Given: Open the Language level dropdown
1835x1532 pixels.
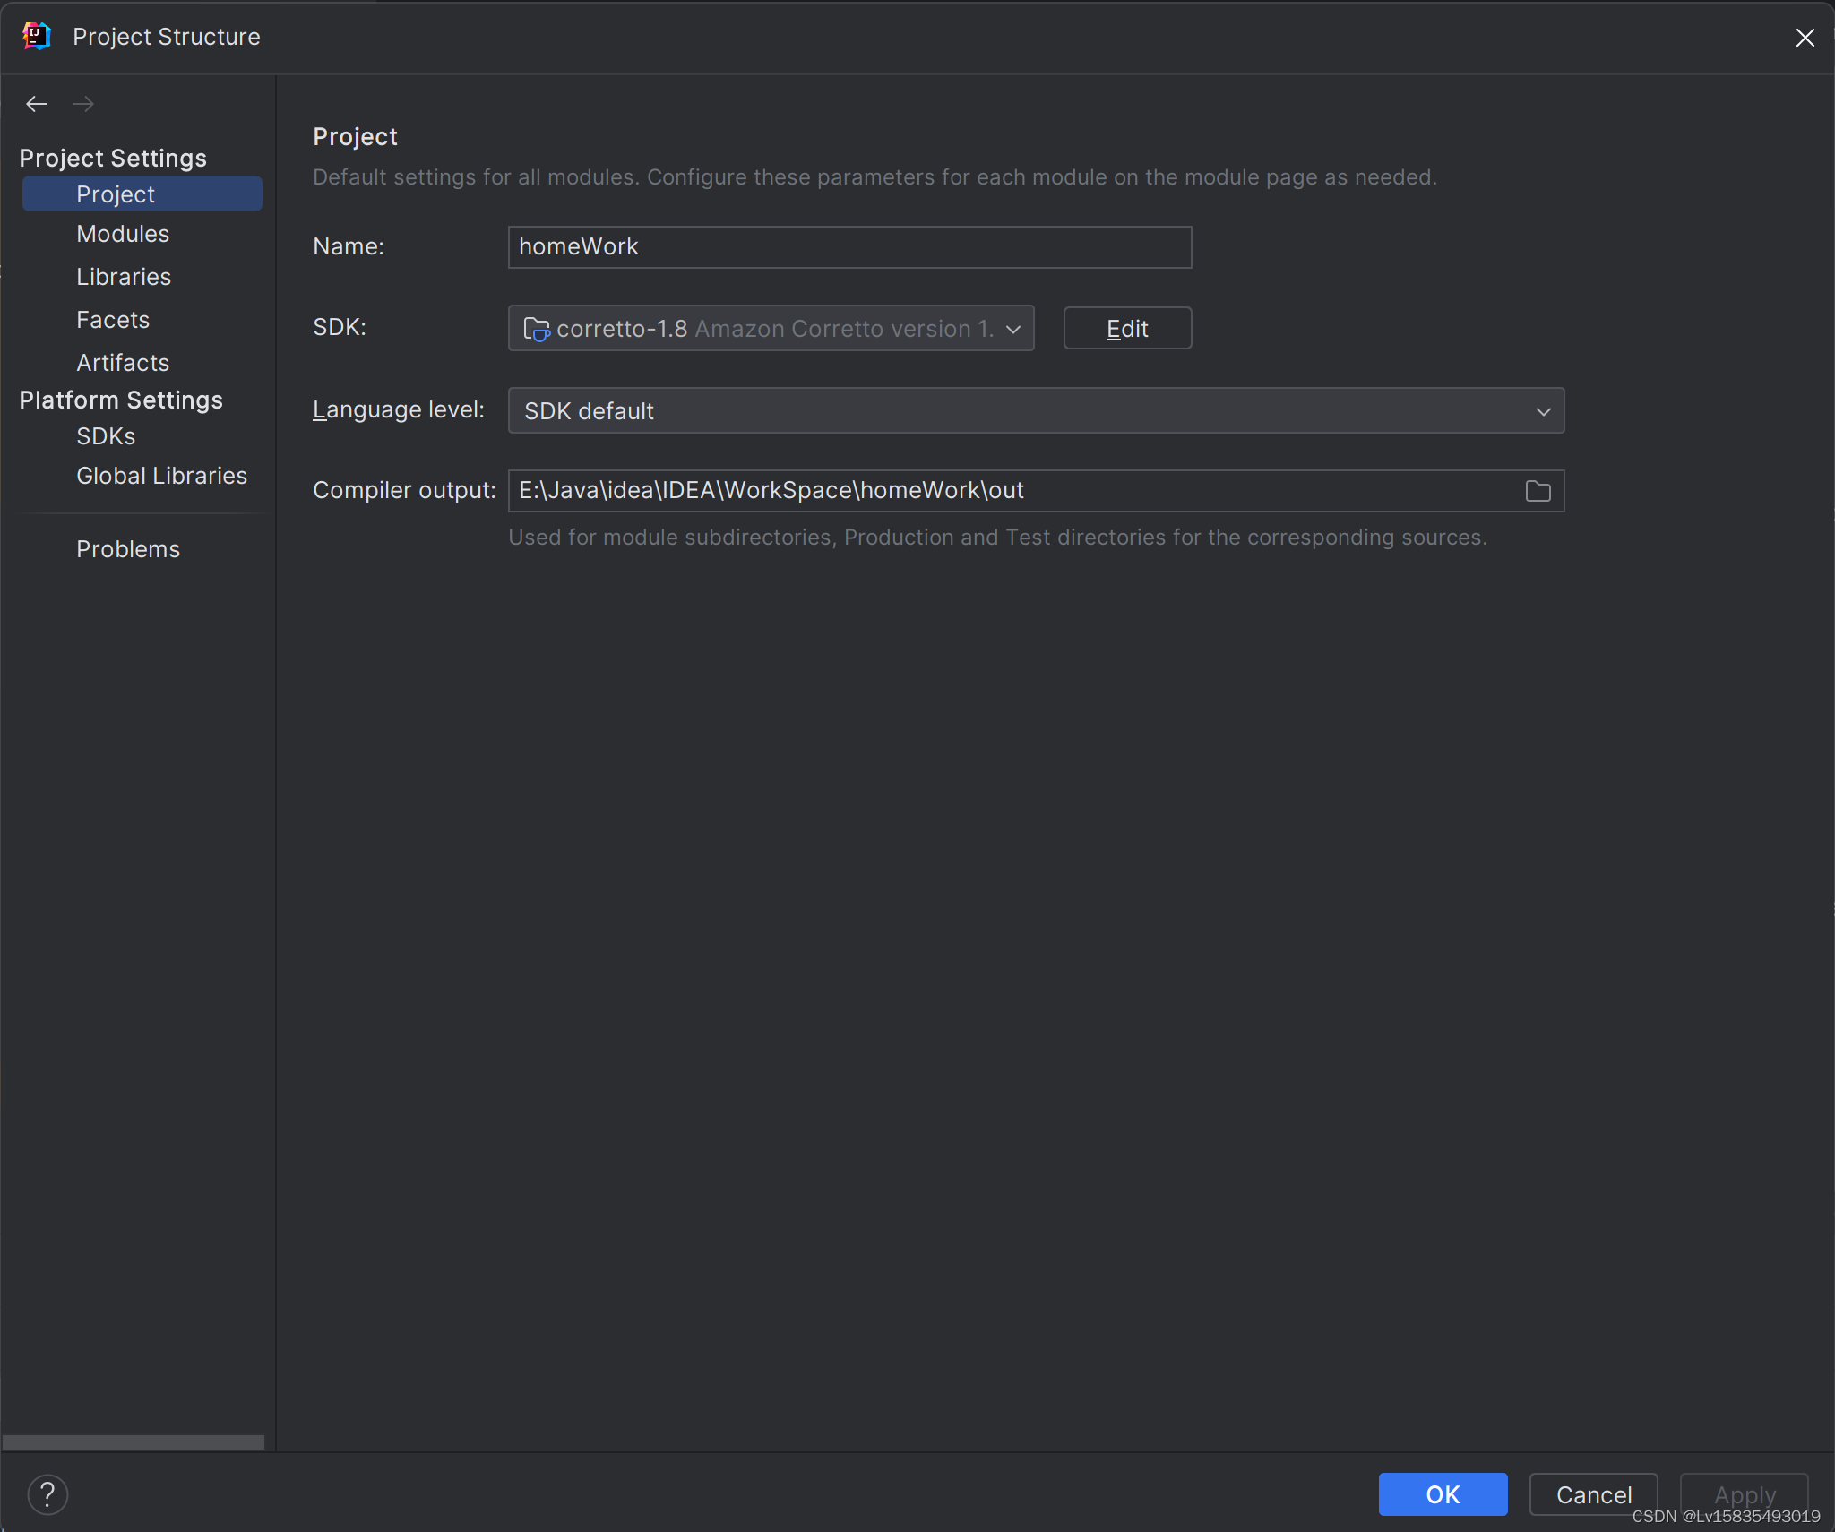Looking at the screenshot, I should pyautogui.click(x=1035, y=411).
